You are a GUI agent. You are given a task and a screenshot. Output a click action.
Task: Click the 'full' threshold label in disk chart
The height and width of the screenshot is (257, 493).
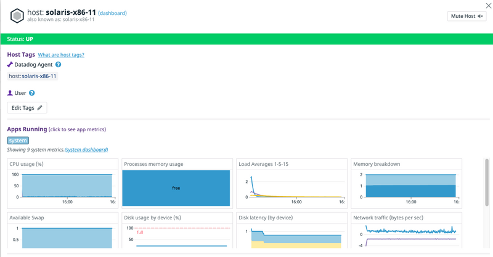coord(140,232)
